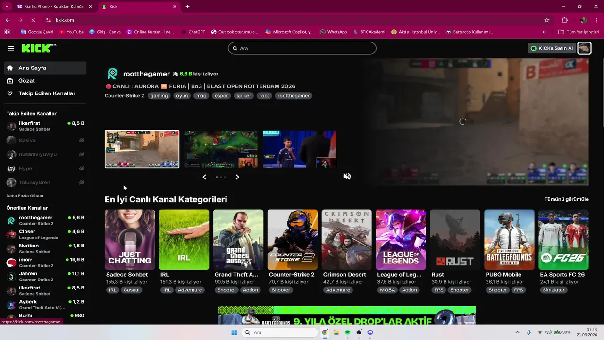Navigate to Ana Sayfa in the sidebar

coord(45,68)
